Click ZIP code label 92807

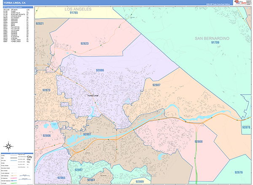(x=87, y=134)
